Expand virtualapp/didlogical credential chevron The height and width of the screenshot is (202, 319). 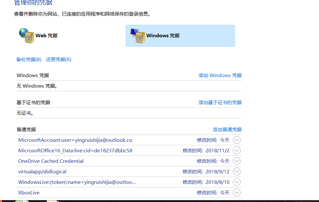point(237,171)
